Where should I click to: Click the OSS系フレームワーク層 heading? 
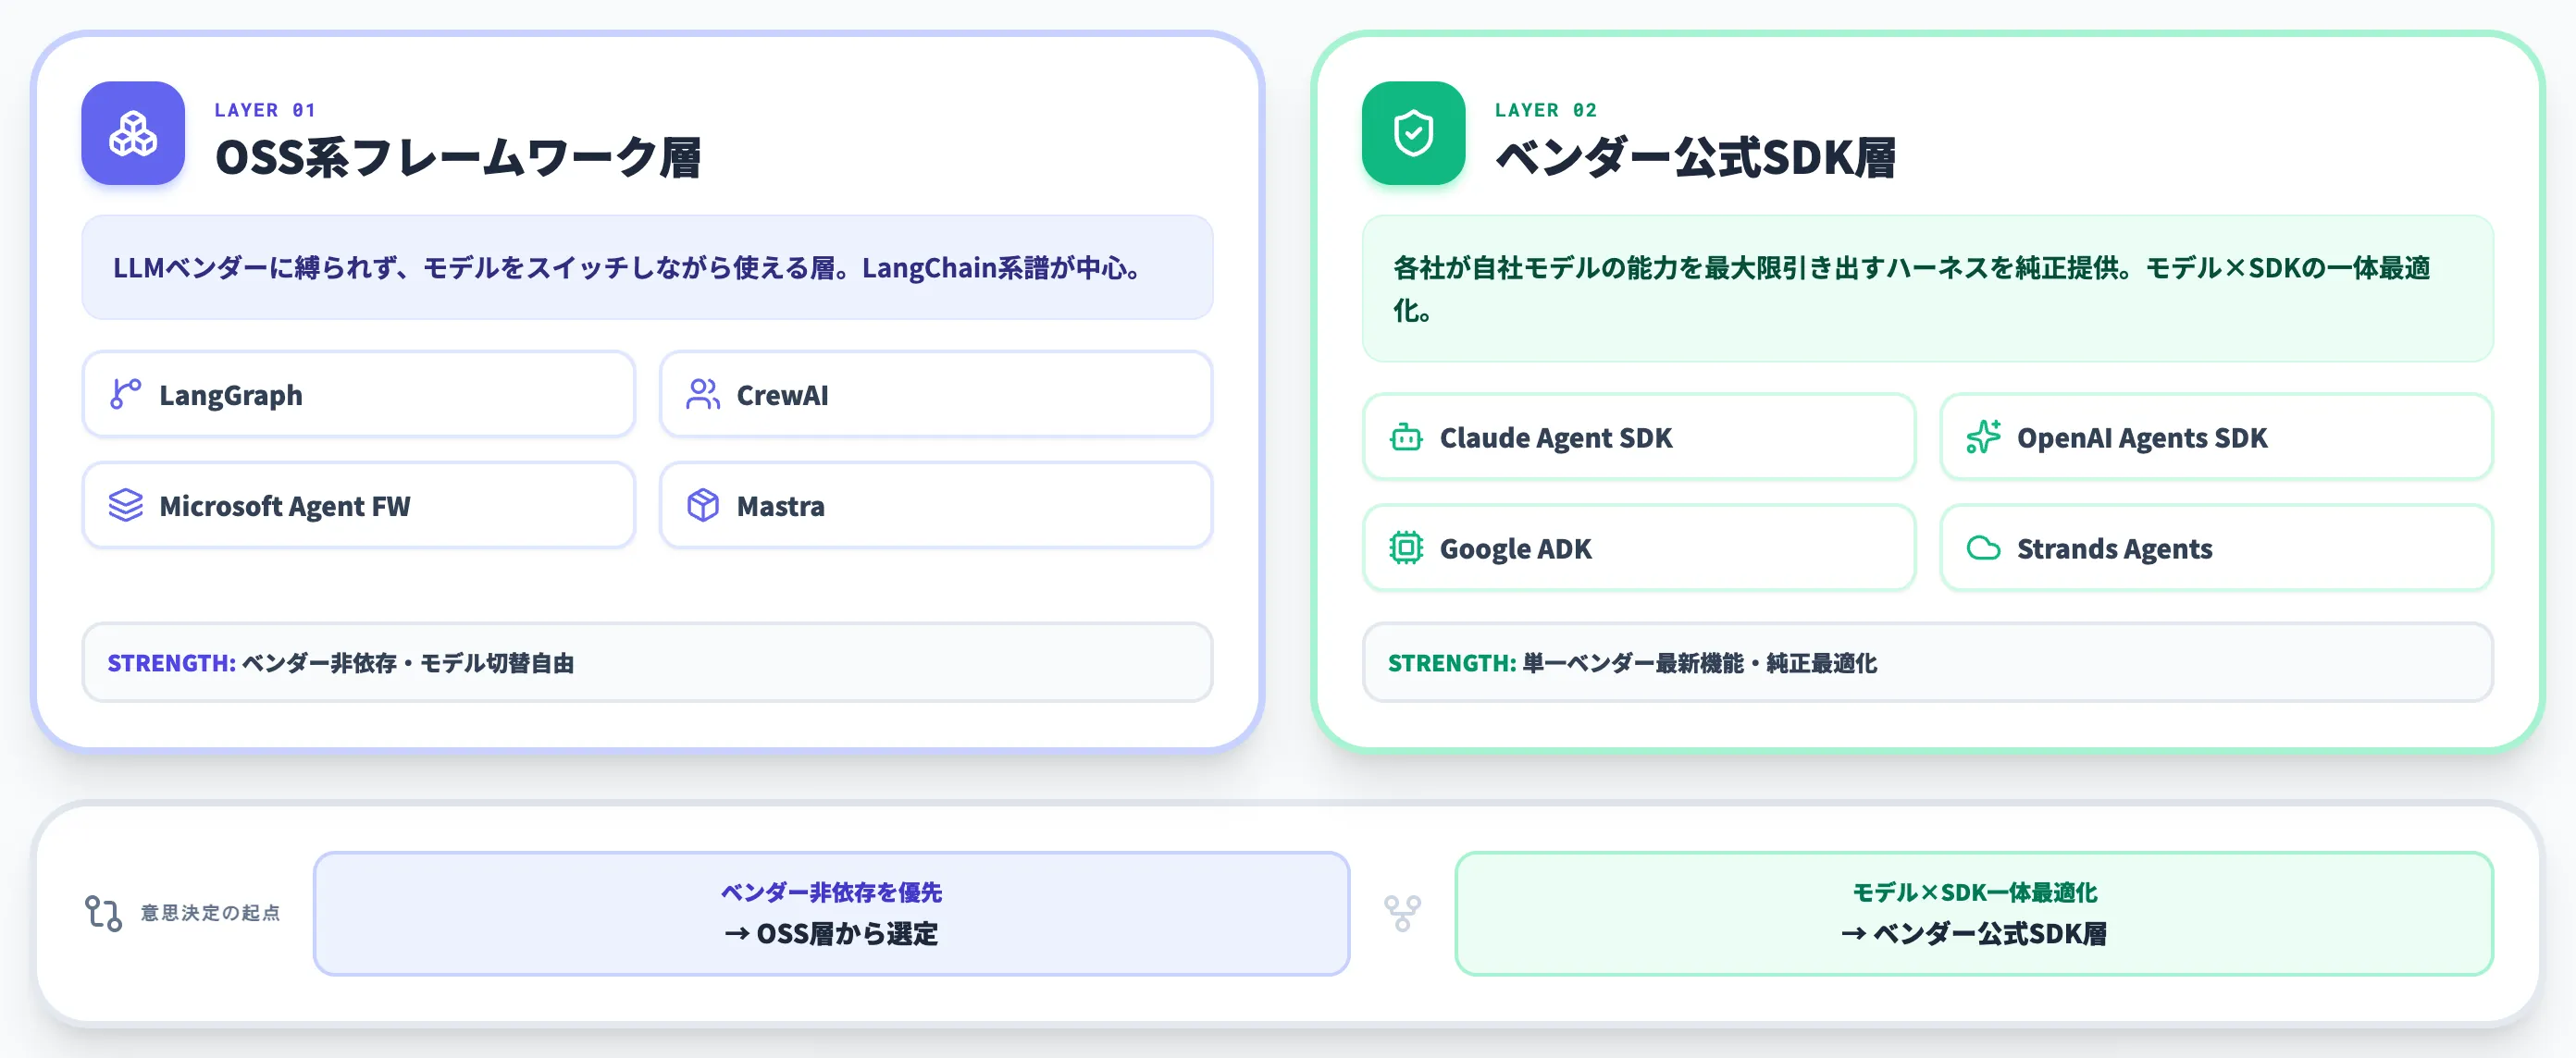[458, 158]
